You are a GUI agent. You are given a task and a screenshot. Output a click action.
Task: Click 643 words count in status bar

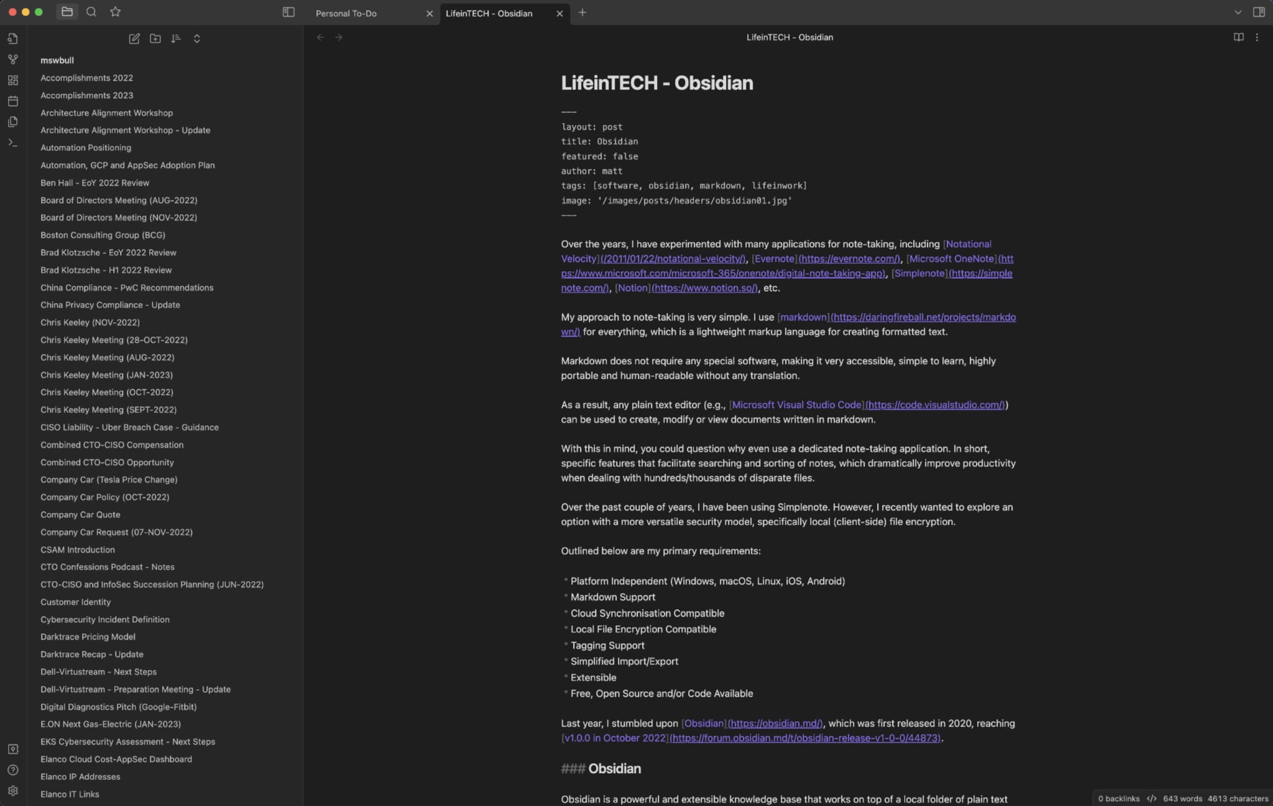(1182, 799)
